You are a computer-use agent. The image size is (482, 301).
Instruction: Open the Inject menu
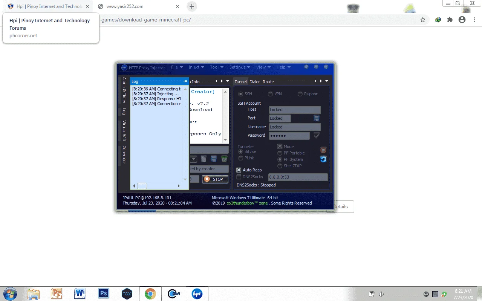[x=196, y=67]
